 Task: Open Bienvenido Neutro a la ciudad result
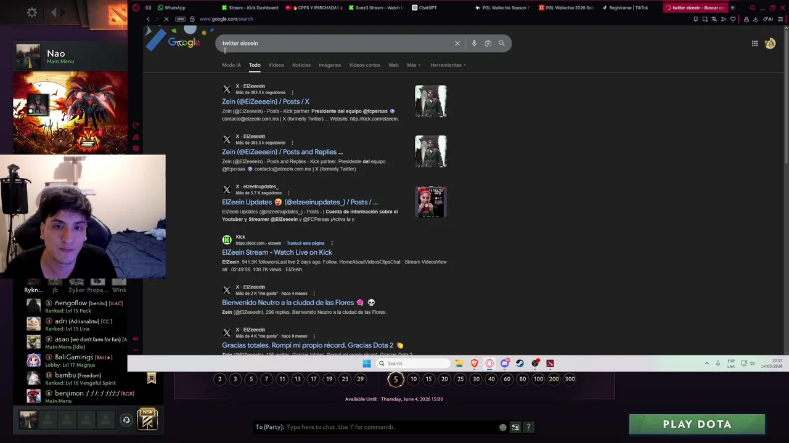coord(298,303)
